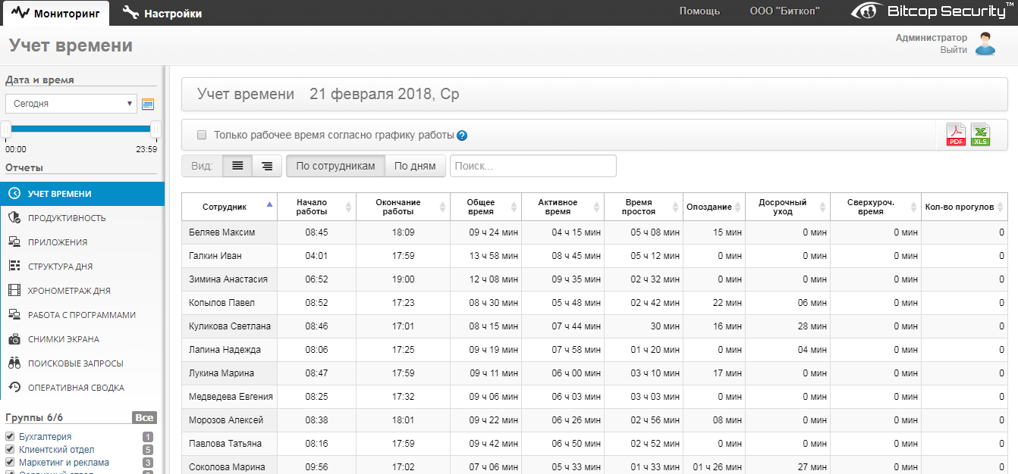Viewport: 1018px width, 474px height.
Task: Switch to right-aligned list view icon
Action: click(x=267, y=166)
